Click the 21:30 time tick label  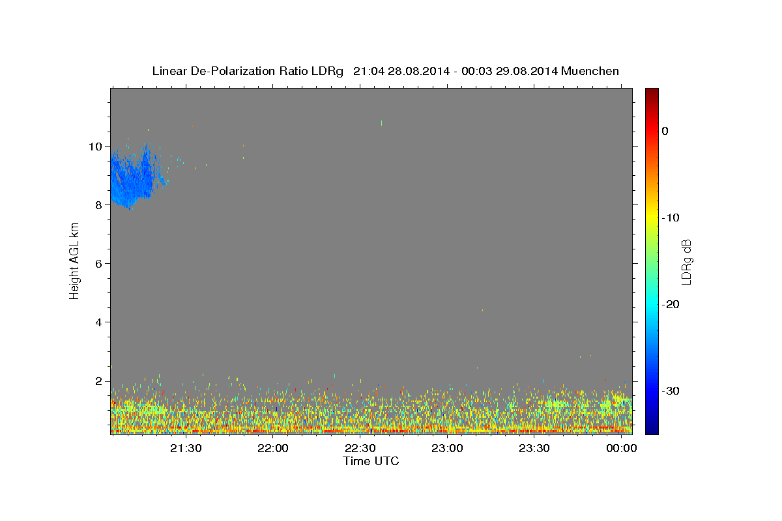[186, 448]
